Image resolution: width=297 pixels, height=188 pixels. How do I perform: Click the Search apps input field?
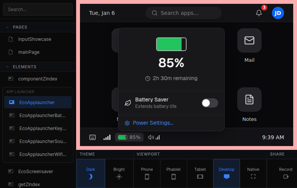184,13
